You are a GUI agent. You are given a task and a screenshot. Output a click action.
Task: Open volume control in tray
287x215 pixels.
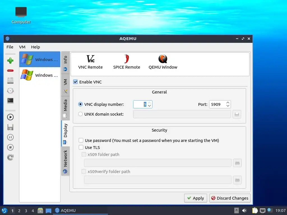point(244,211)
